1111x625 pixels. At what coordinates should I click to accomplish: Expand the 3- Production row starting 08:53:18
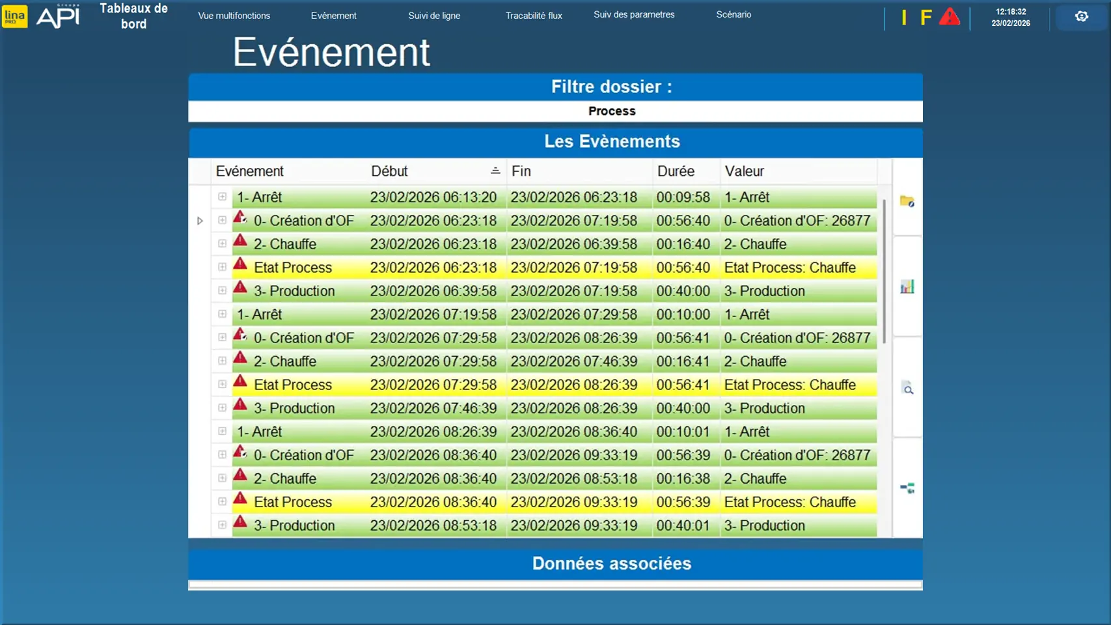pos(223,525)
